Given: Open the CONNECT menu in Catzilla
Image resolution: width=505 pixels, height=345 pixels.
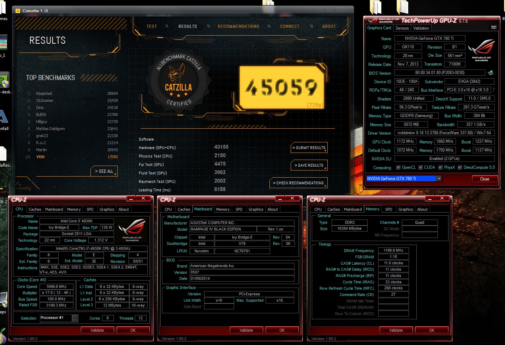Looking at the screenshot, I should click(290, 26).
